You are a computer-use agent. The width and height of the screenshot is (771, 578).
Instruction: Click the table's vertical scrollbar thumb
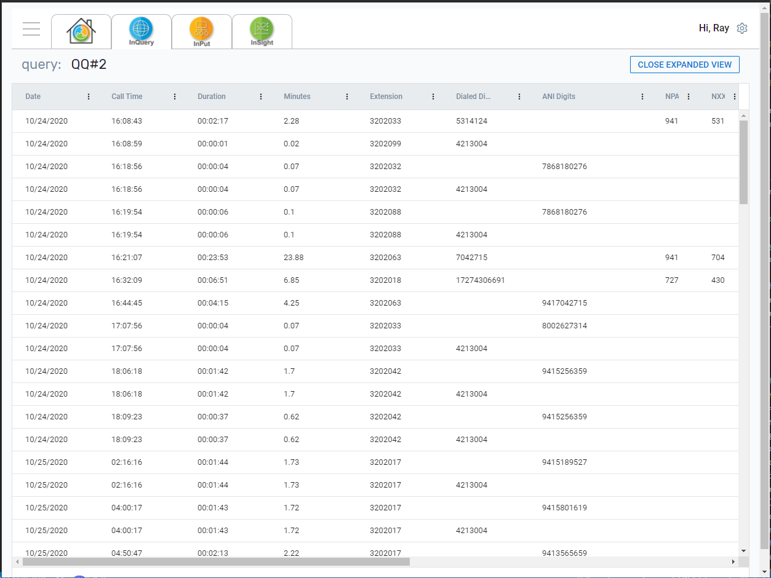[x=744, y=162]
